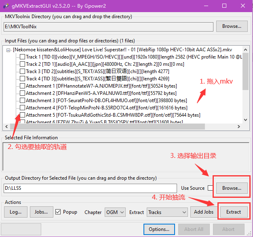
Task: Check the Track 1 video checkbox
Action: point(22,57)
